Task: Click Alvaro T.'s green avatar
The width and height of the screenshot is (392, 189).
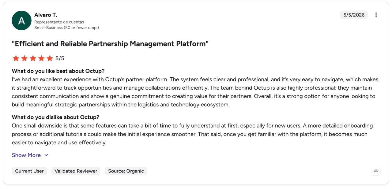Action: click(21, 20)
